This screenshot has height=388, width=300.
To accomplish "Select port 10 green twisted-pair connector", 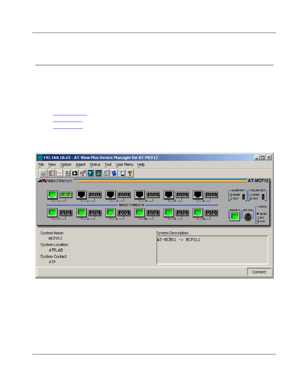I will 140,213.
